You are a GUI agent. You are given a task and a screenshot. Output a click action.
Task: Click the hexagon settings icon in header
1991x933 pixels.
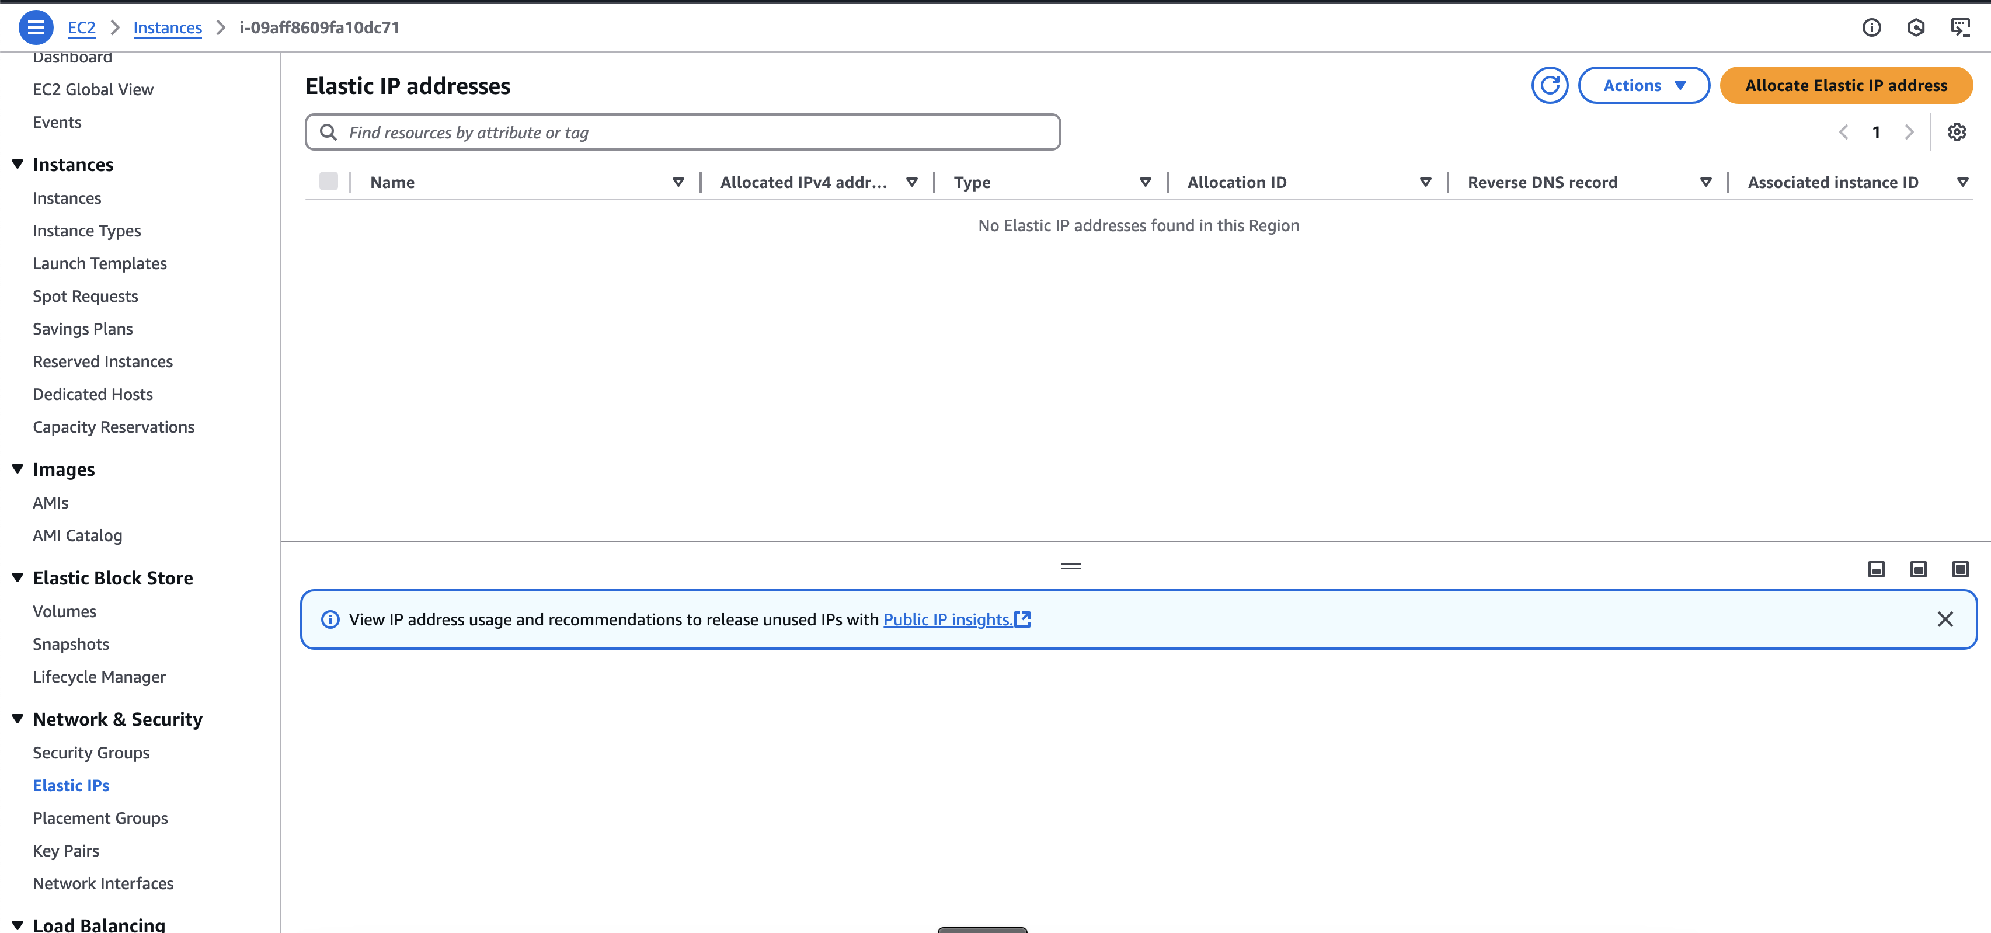[x=1916, y=28]
